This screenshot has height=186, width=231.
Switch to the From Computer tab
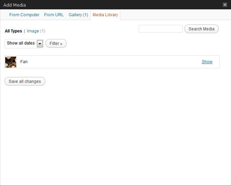pyautogui.click(x=24, y=15)
